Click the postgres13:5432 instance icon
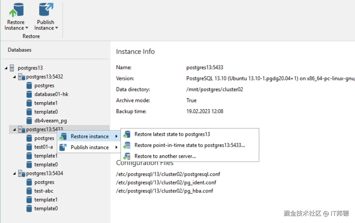The image size is (355, 223). 22,77
